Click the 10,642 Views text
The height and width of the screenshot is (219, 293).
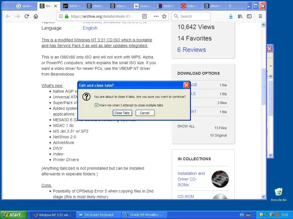pyautogui.click(x=196, y=27)
